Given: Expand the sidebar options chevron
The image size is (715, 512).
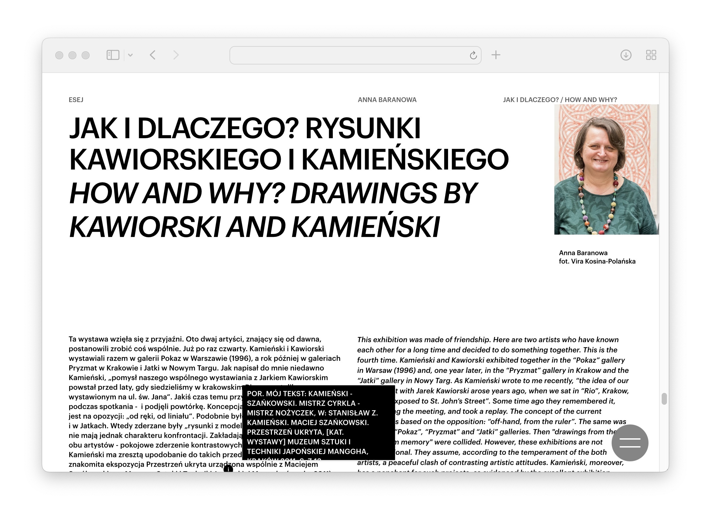Looking at the screenshot, I should pos(130,55).
